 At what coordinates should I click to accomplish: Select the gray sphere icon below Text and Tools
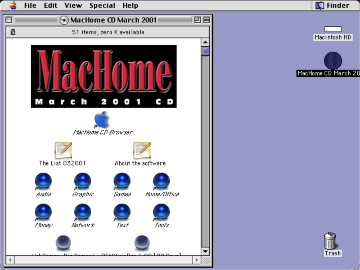point(142,242)
